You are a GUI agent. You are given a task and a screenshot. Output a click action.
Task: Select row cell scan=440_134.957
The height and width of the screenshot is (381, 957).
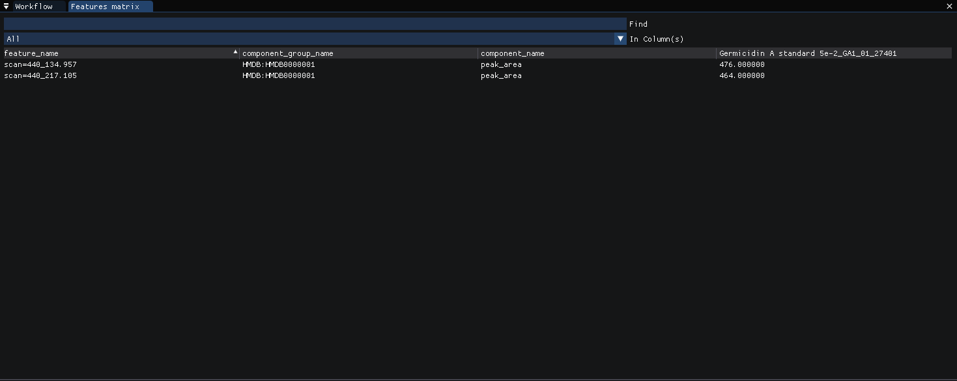(x=40, y=64)
